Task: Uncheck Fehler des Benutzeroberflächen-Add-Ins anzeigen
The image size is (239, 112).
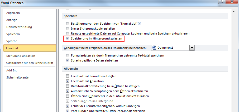Action: [67, 106]
